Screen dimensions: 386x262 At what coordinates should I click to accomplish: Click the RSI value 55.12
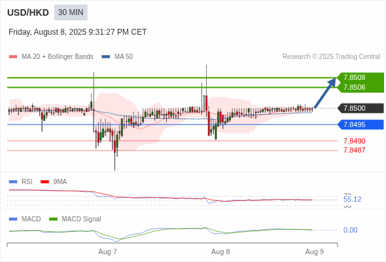pyautogui.click(x=352, y=199)
